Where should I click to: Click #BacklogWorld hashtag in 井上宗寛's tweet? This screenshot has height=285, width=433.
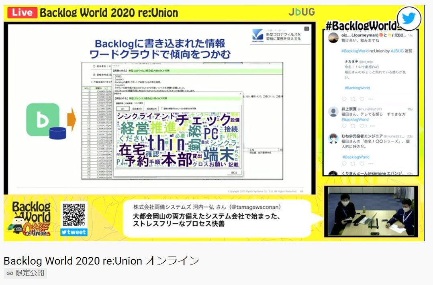pyautogui.click(x=355, y=119)
